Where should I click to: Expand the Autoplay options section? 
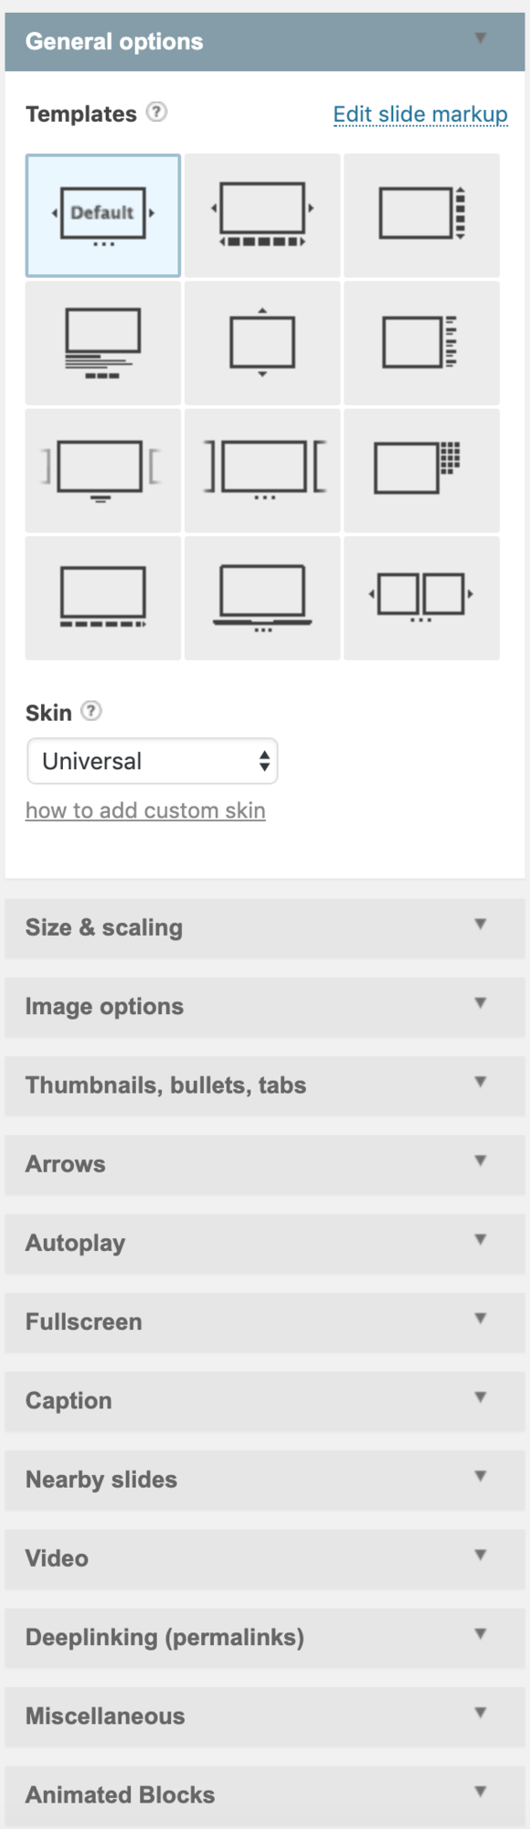click(x=265, y=1244)
